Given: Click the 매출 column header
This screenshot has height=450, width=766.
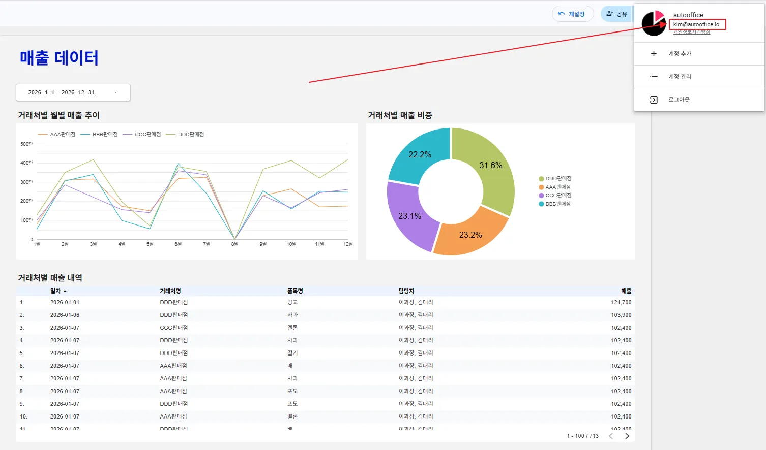Looking at the screenshot, I should pos(626,291).
